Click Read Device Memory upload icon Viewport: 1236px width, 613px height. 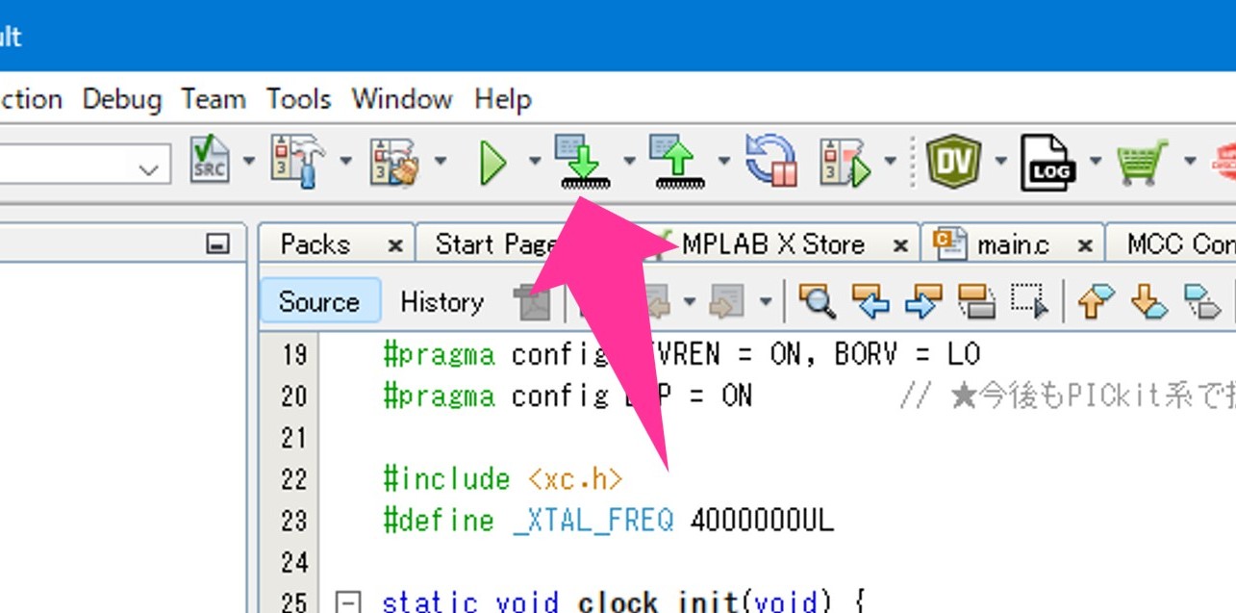677,162
